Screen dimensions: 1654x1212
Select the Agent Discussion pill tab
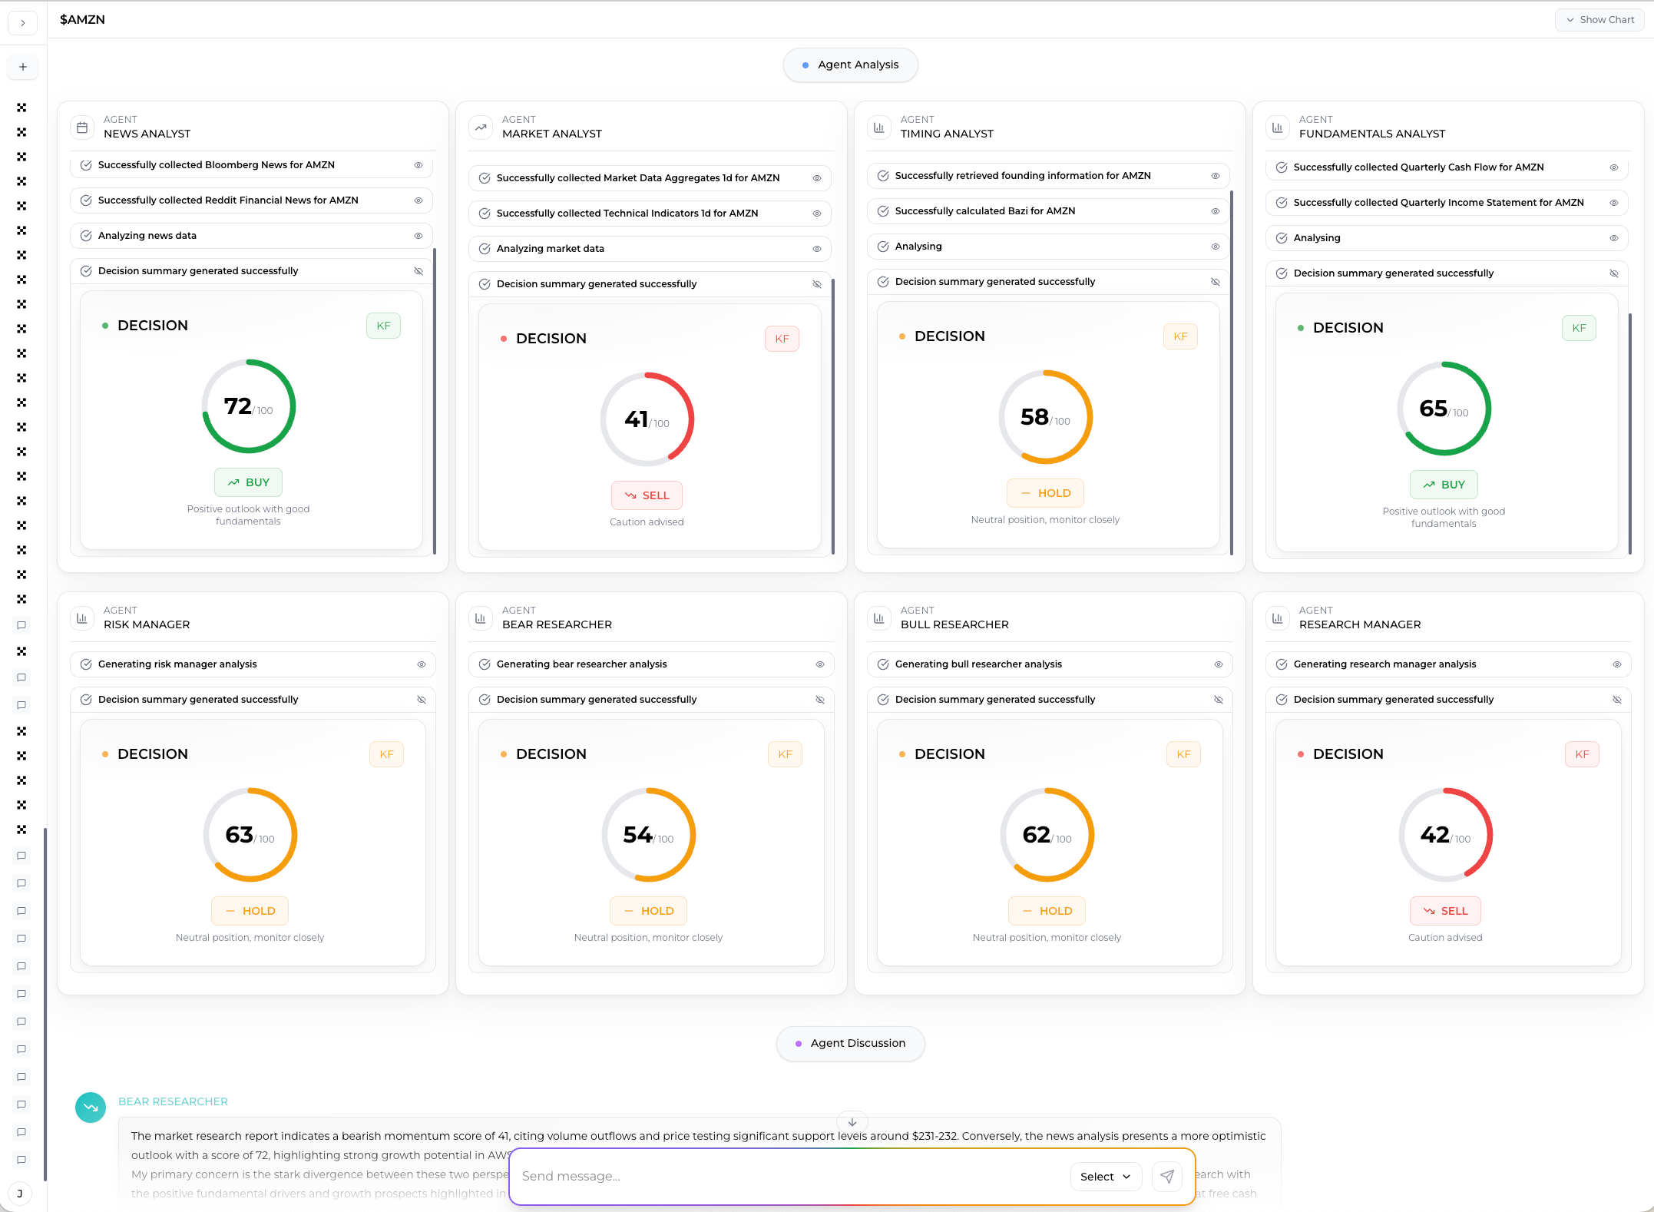coord(850,1043)
